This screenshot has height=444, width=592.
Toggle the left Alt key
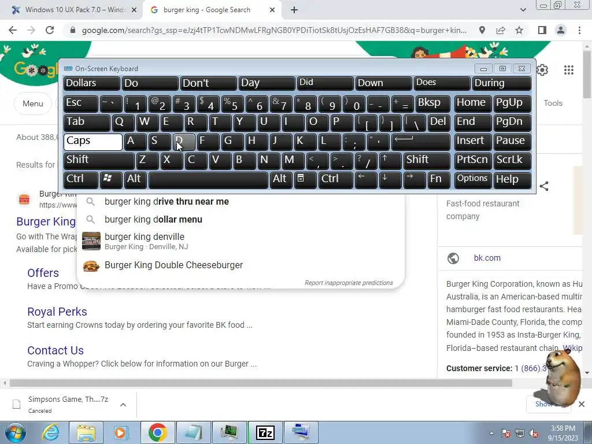135,180
